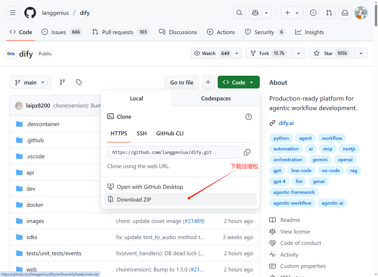Viewport: 378px width, 277px height.
Task: Click the clone URL text field
Action: [173, 152]
